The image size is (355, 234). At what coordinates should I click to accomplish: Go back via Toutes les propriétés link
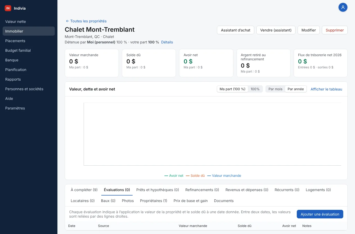(86, 21)
